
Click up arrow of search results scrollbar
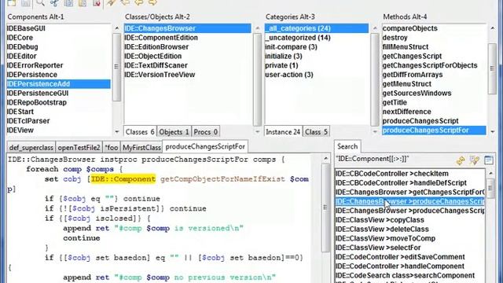(490, 173)
